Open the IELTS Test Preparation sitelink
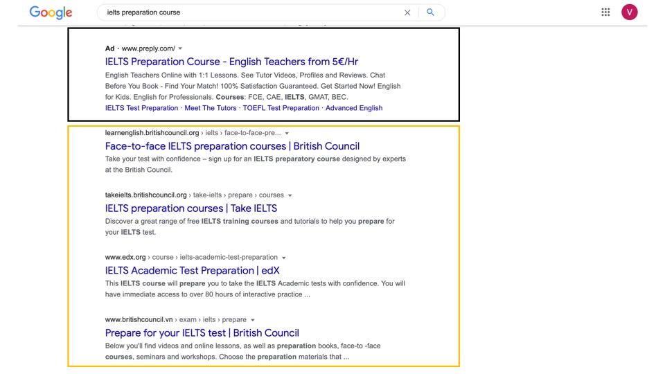 tap(141, 108)
